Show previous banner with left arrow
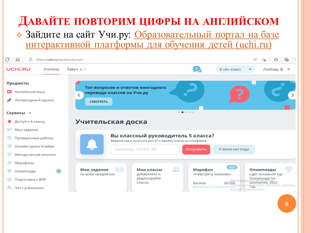This screenshot has height=233, width=311. coord(79,95)
